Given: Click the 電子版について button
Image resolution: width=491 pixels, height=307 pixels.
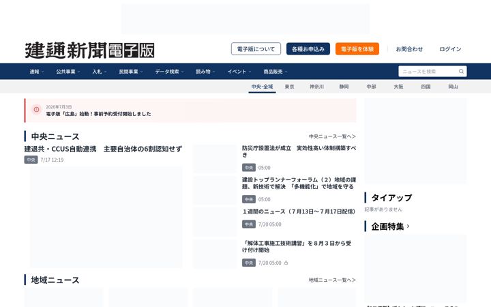Looking at the screenshot, I should tap(256, 49).
